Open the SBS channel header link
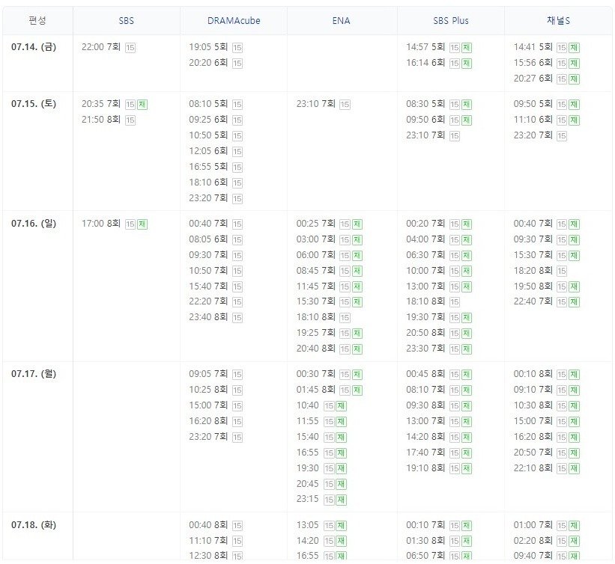This screenshot has height=564, width=615. click(x=127, y=21)
